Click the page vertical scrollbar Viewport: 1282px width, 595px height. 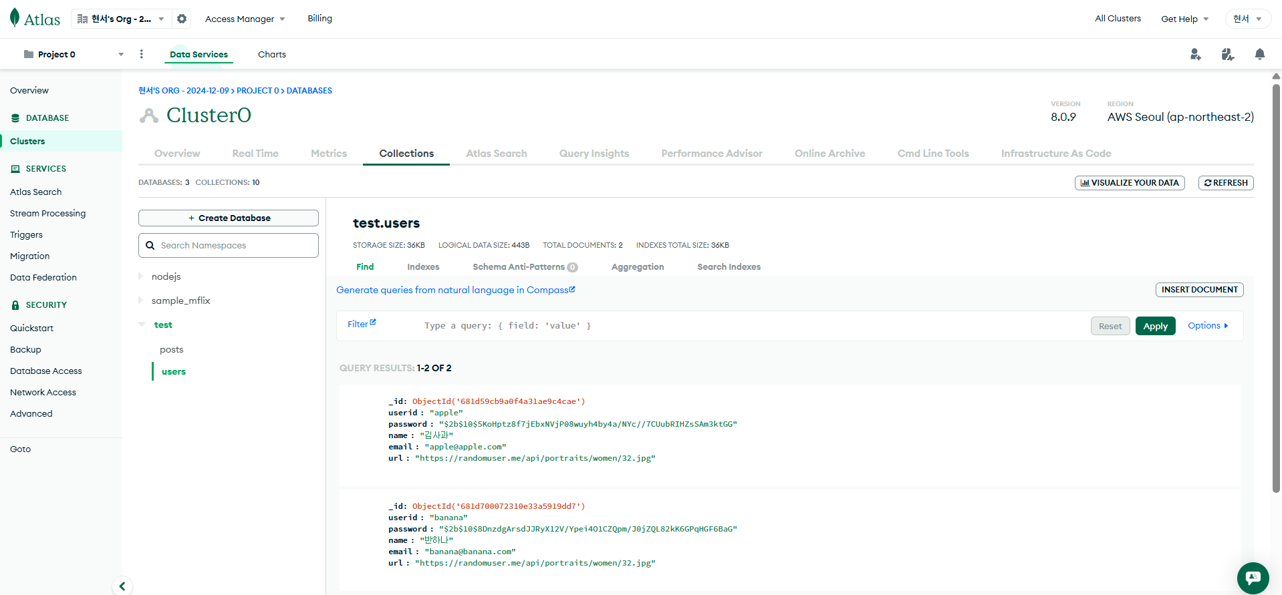[x=1276, y=287]
